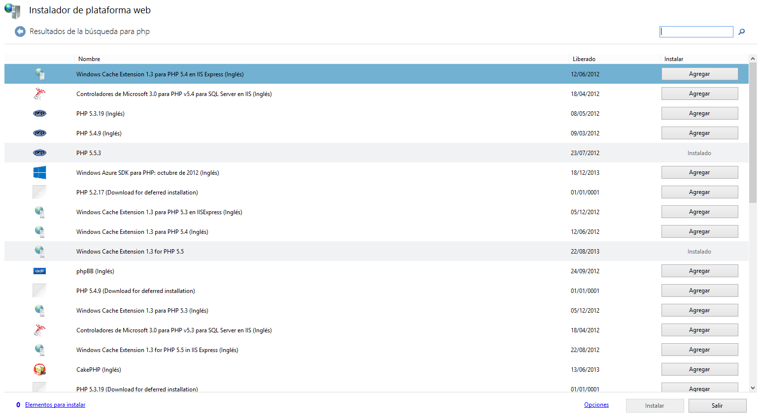Viewport: 760px width, 419px height.
Task: Click the scrollbar down arrow
Action: click(x=753, y=388)
